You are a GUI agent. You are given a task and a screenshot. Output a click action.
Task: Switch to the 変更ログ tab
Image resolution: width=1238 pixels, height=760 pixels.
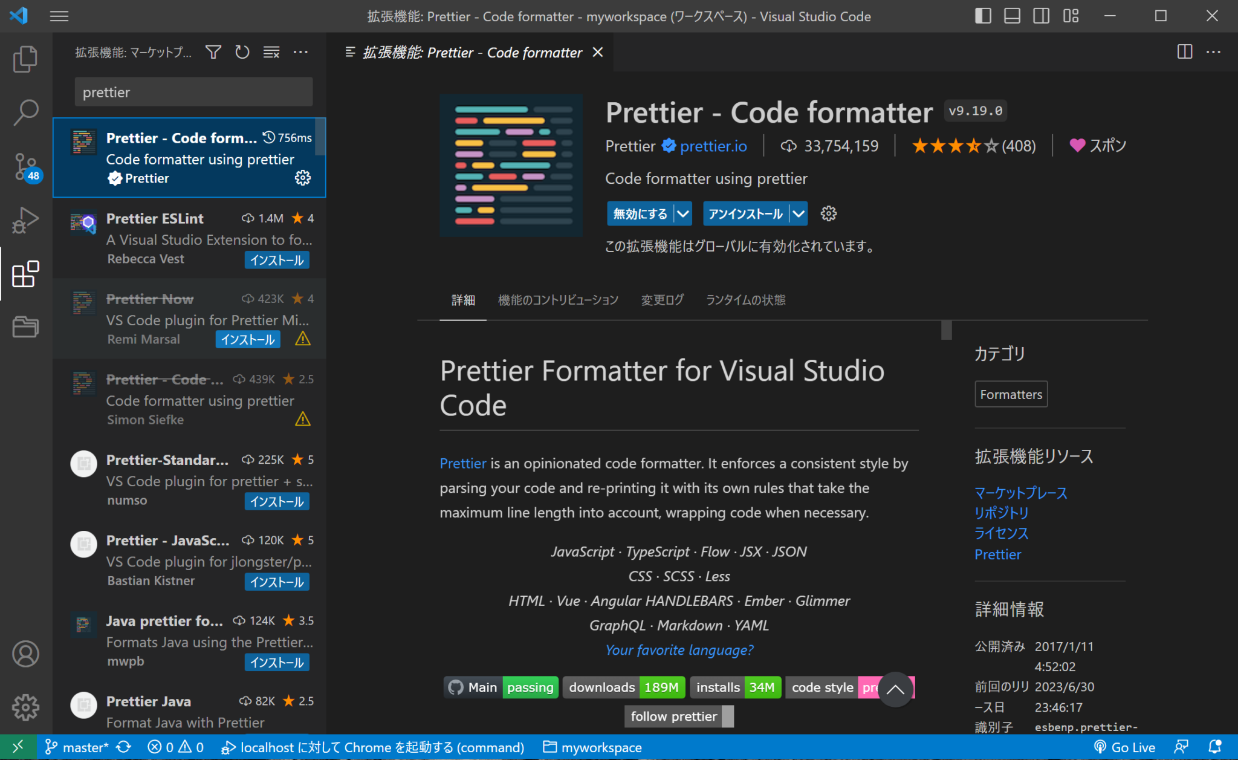click(662, 300)
